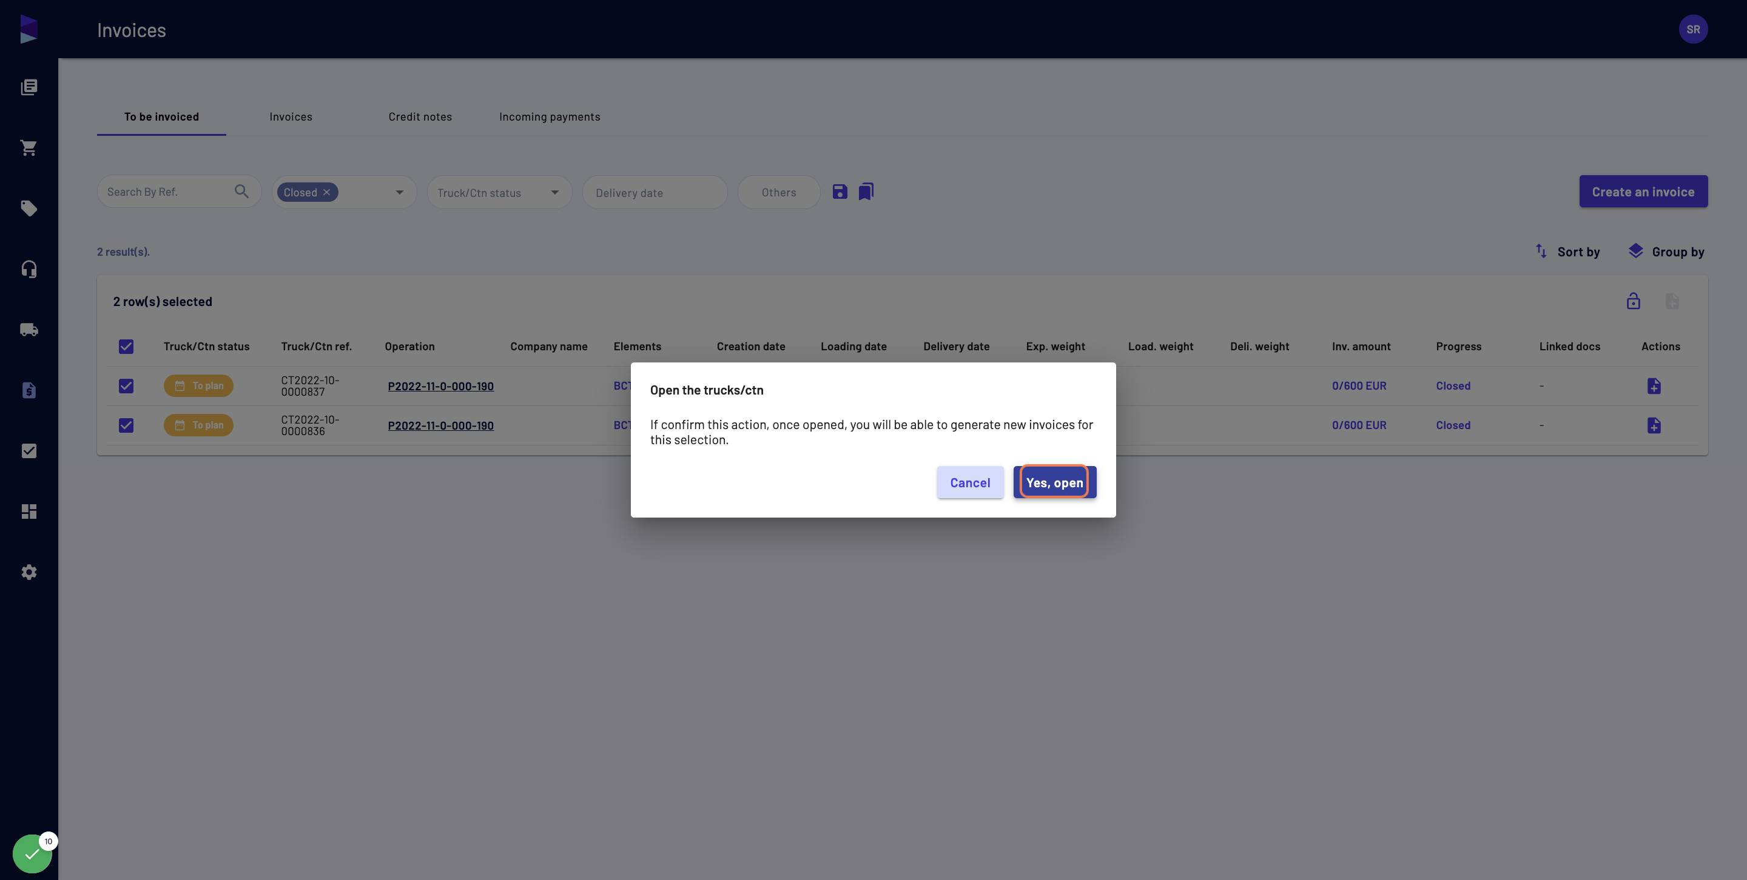Switch to the Invoices tab

[291, 116]
